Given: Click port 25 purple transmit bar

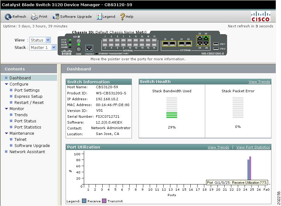Looking at the screenshot, I should tap(250, 168).
